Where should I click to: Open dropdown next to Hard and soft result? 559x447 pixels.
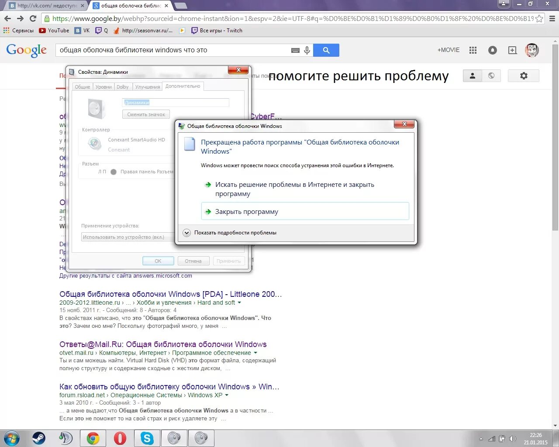[x=239, y=303]
